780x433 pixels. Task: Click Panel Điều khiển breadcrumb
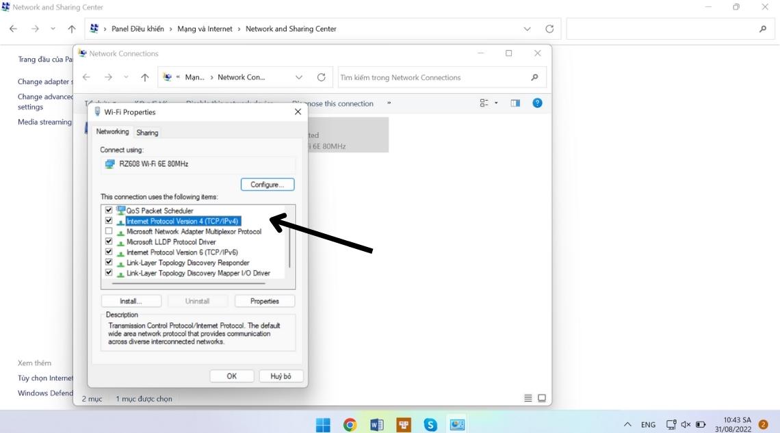point(138,29)
